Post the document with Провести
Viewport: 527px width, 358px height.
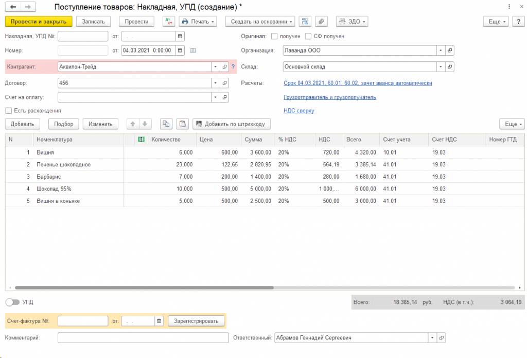click(136, 22)
